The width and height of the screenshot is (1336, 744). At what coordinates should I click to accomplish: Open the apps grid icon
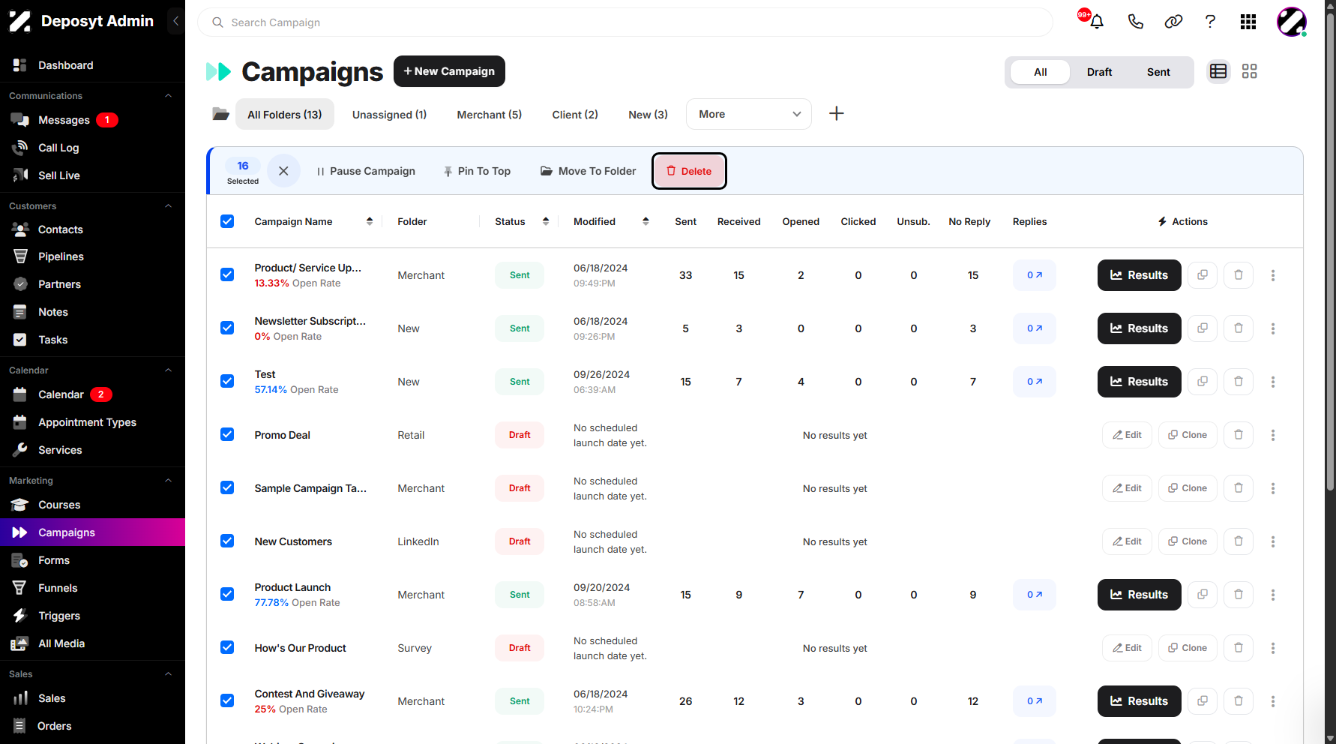1248,22
